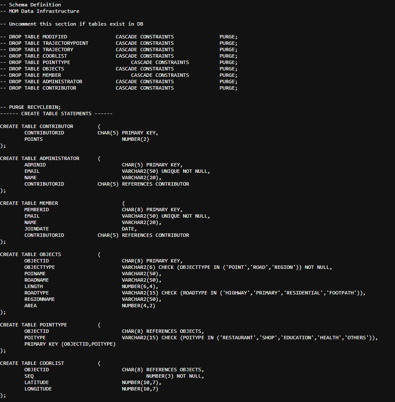Click the 'OTHERS' value in POITYPE check

point(357,338)
